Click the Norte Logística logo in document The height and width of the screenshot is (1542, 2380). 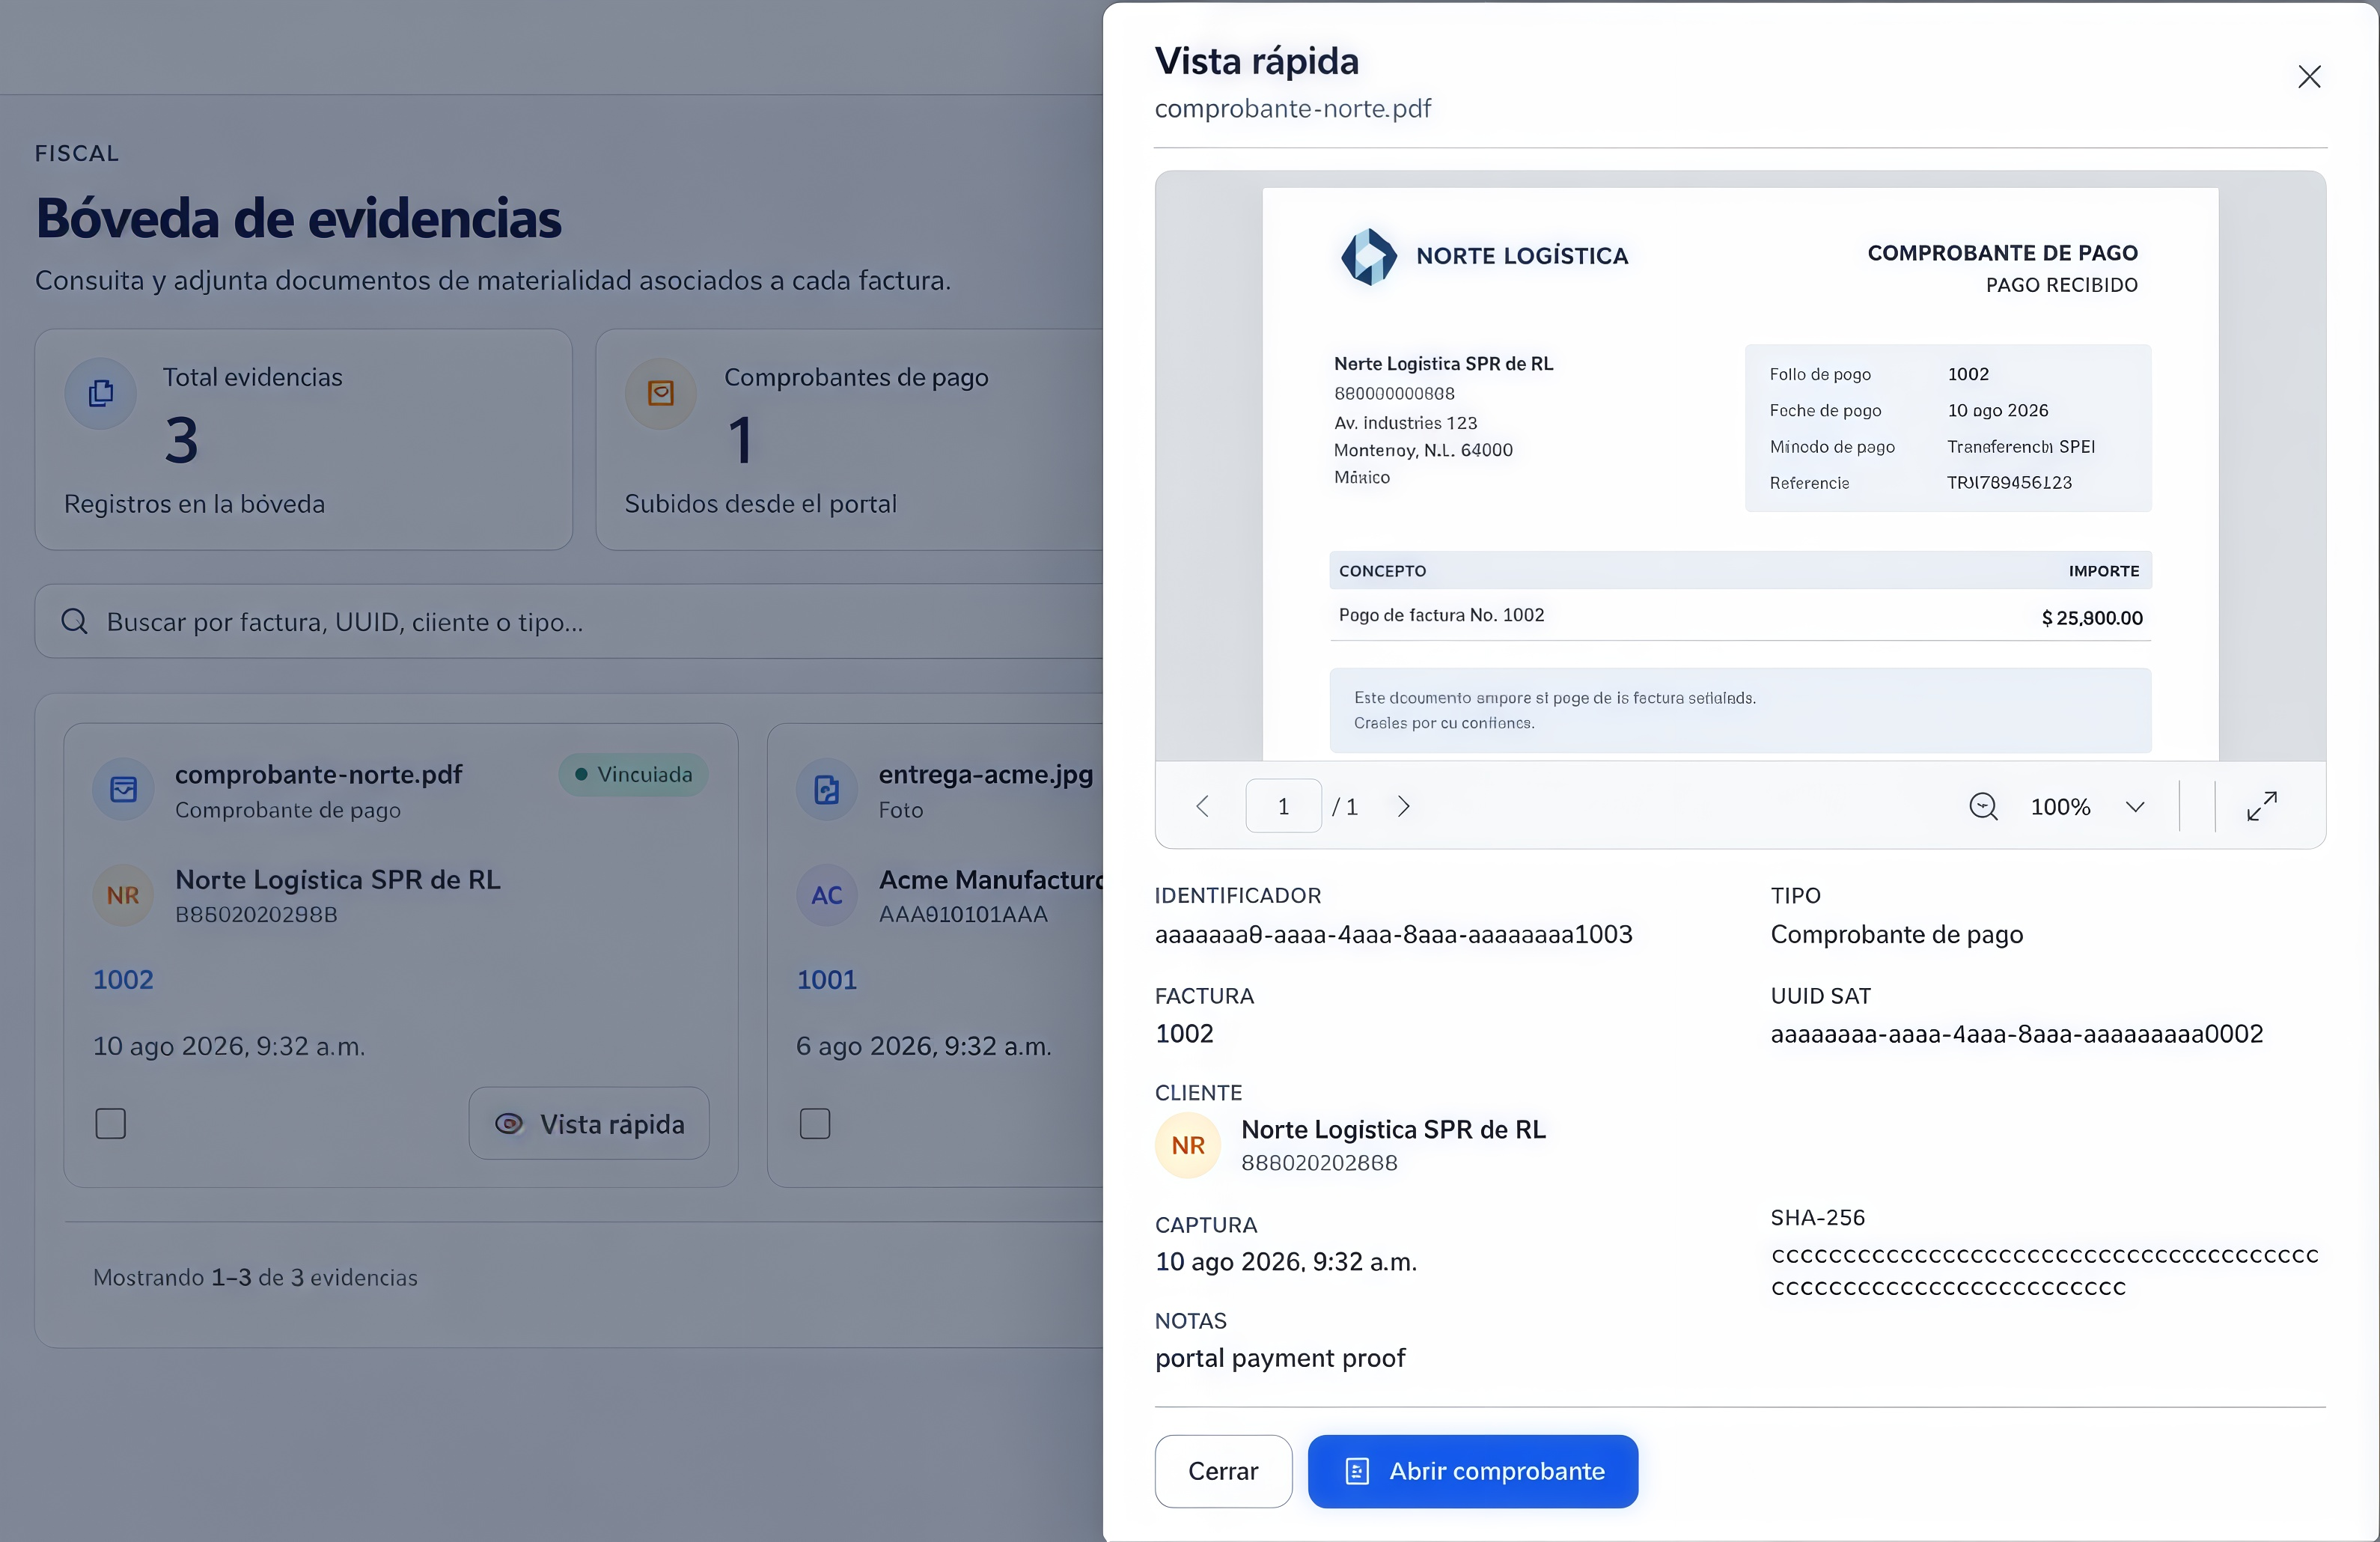(1368, 256)
